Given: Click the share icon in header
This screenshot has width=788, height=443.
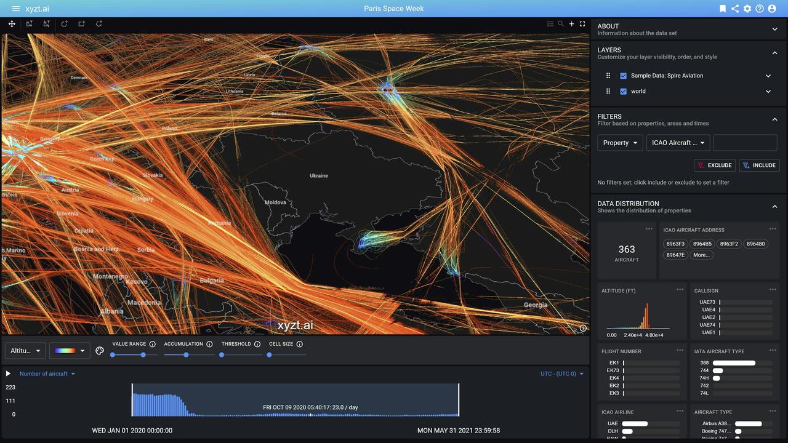Looking at the screenshot, I should [735, 9].
